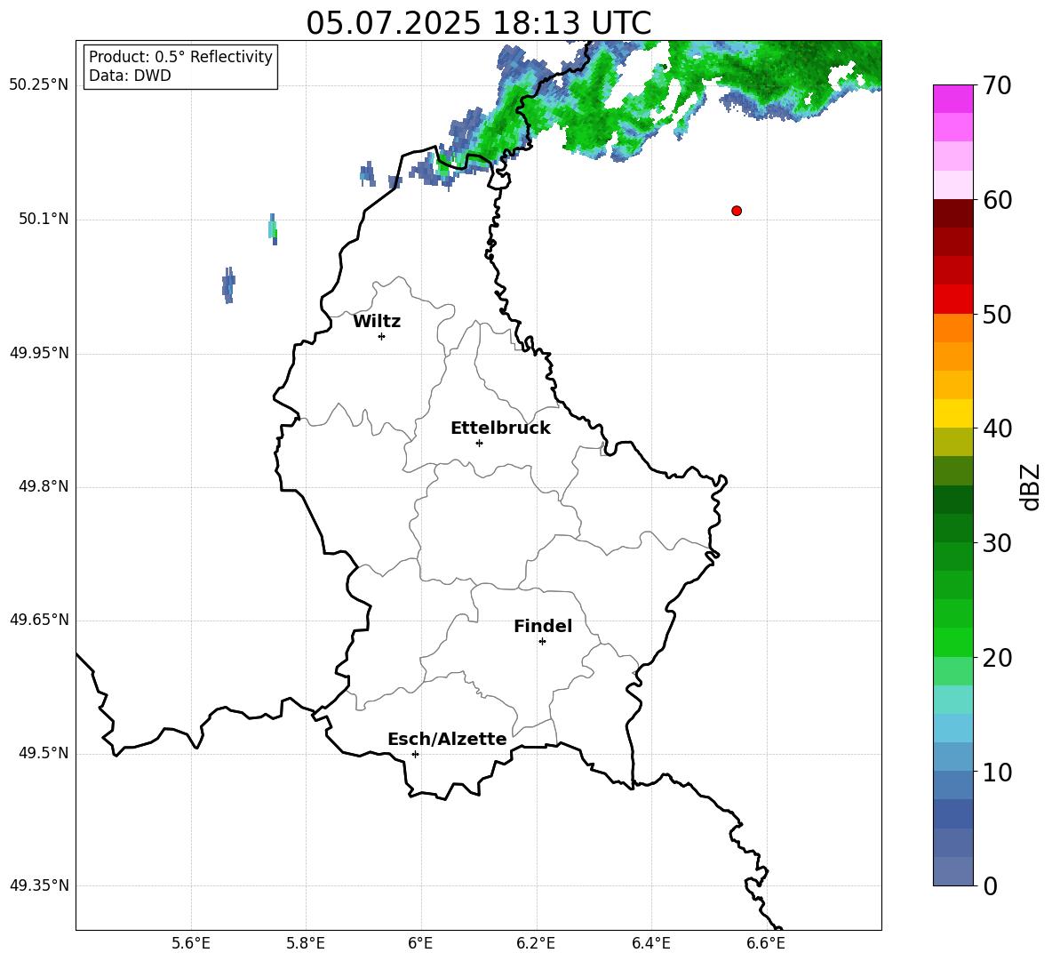Click the bright red colorbar swatch above 50
Image resolution: width=1052 pixels, height=961 pixels.
(952, 300)
